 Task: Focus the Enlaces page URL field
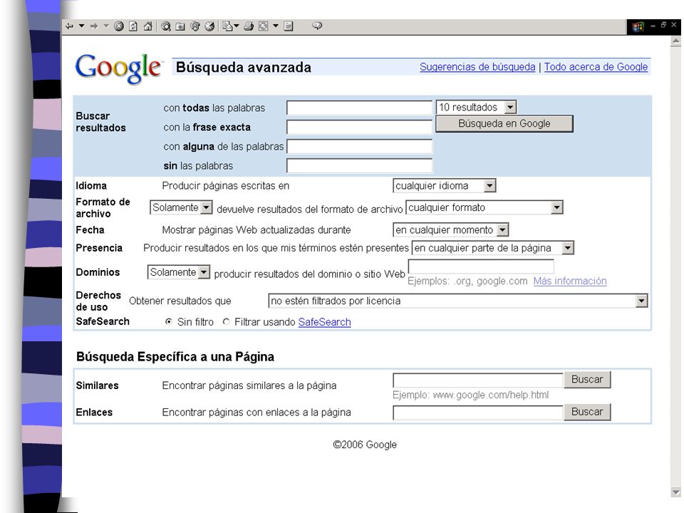tap(478, 413)
